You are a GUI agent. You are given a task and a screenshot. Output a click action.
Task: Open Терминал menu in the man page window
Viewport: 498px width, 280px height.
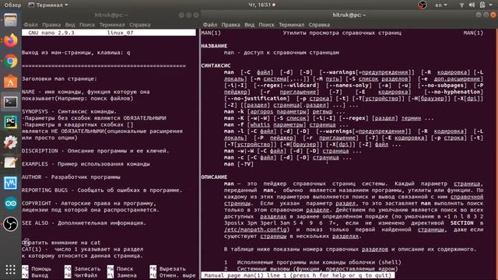pos(291,24)
